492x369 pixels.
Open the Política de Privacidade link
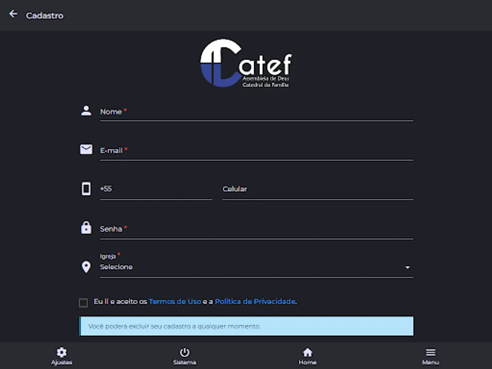(255, 301)
